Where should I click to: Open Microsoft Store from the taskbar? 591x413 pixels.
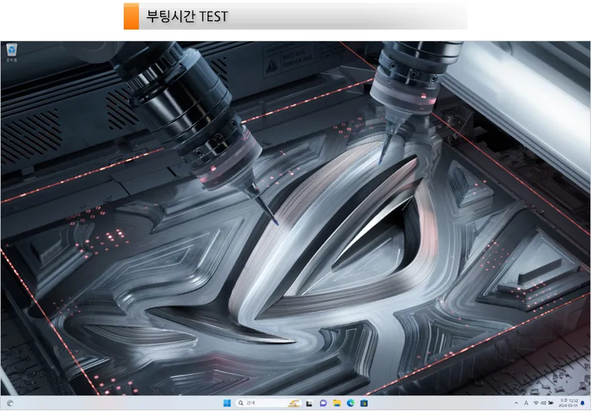click(x=364, y=403)
